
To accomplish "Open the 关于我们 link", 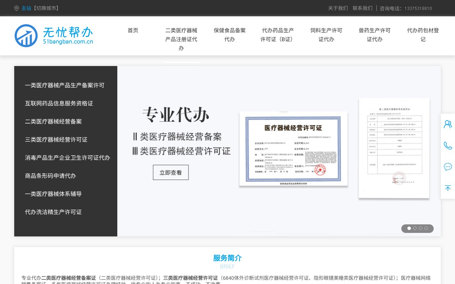I will [338, 8].
